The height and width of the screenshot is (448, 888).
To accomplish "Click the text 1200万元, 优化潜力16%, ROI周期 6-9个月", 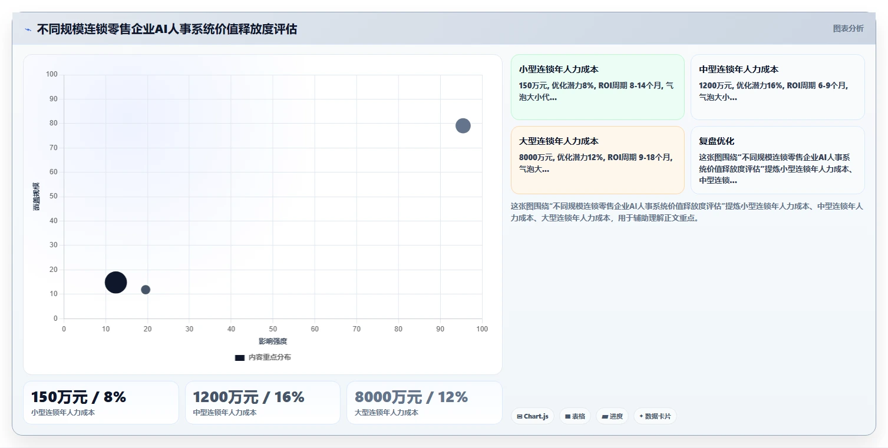I will coord(773,85).
